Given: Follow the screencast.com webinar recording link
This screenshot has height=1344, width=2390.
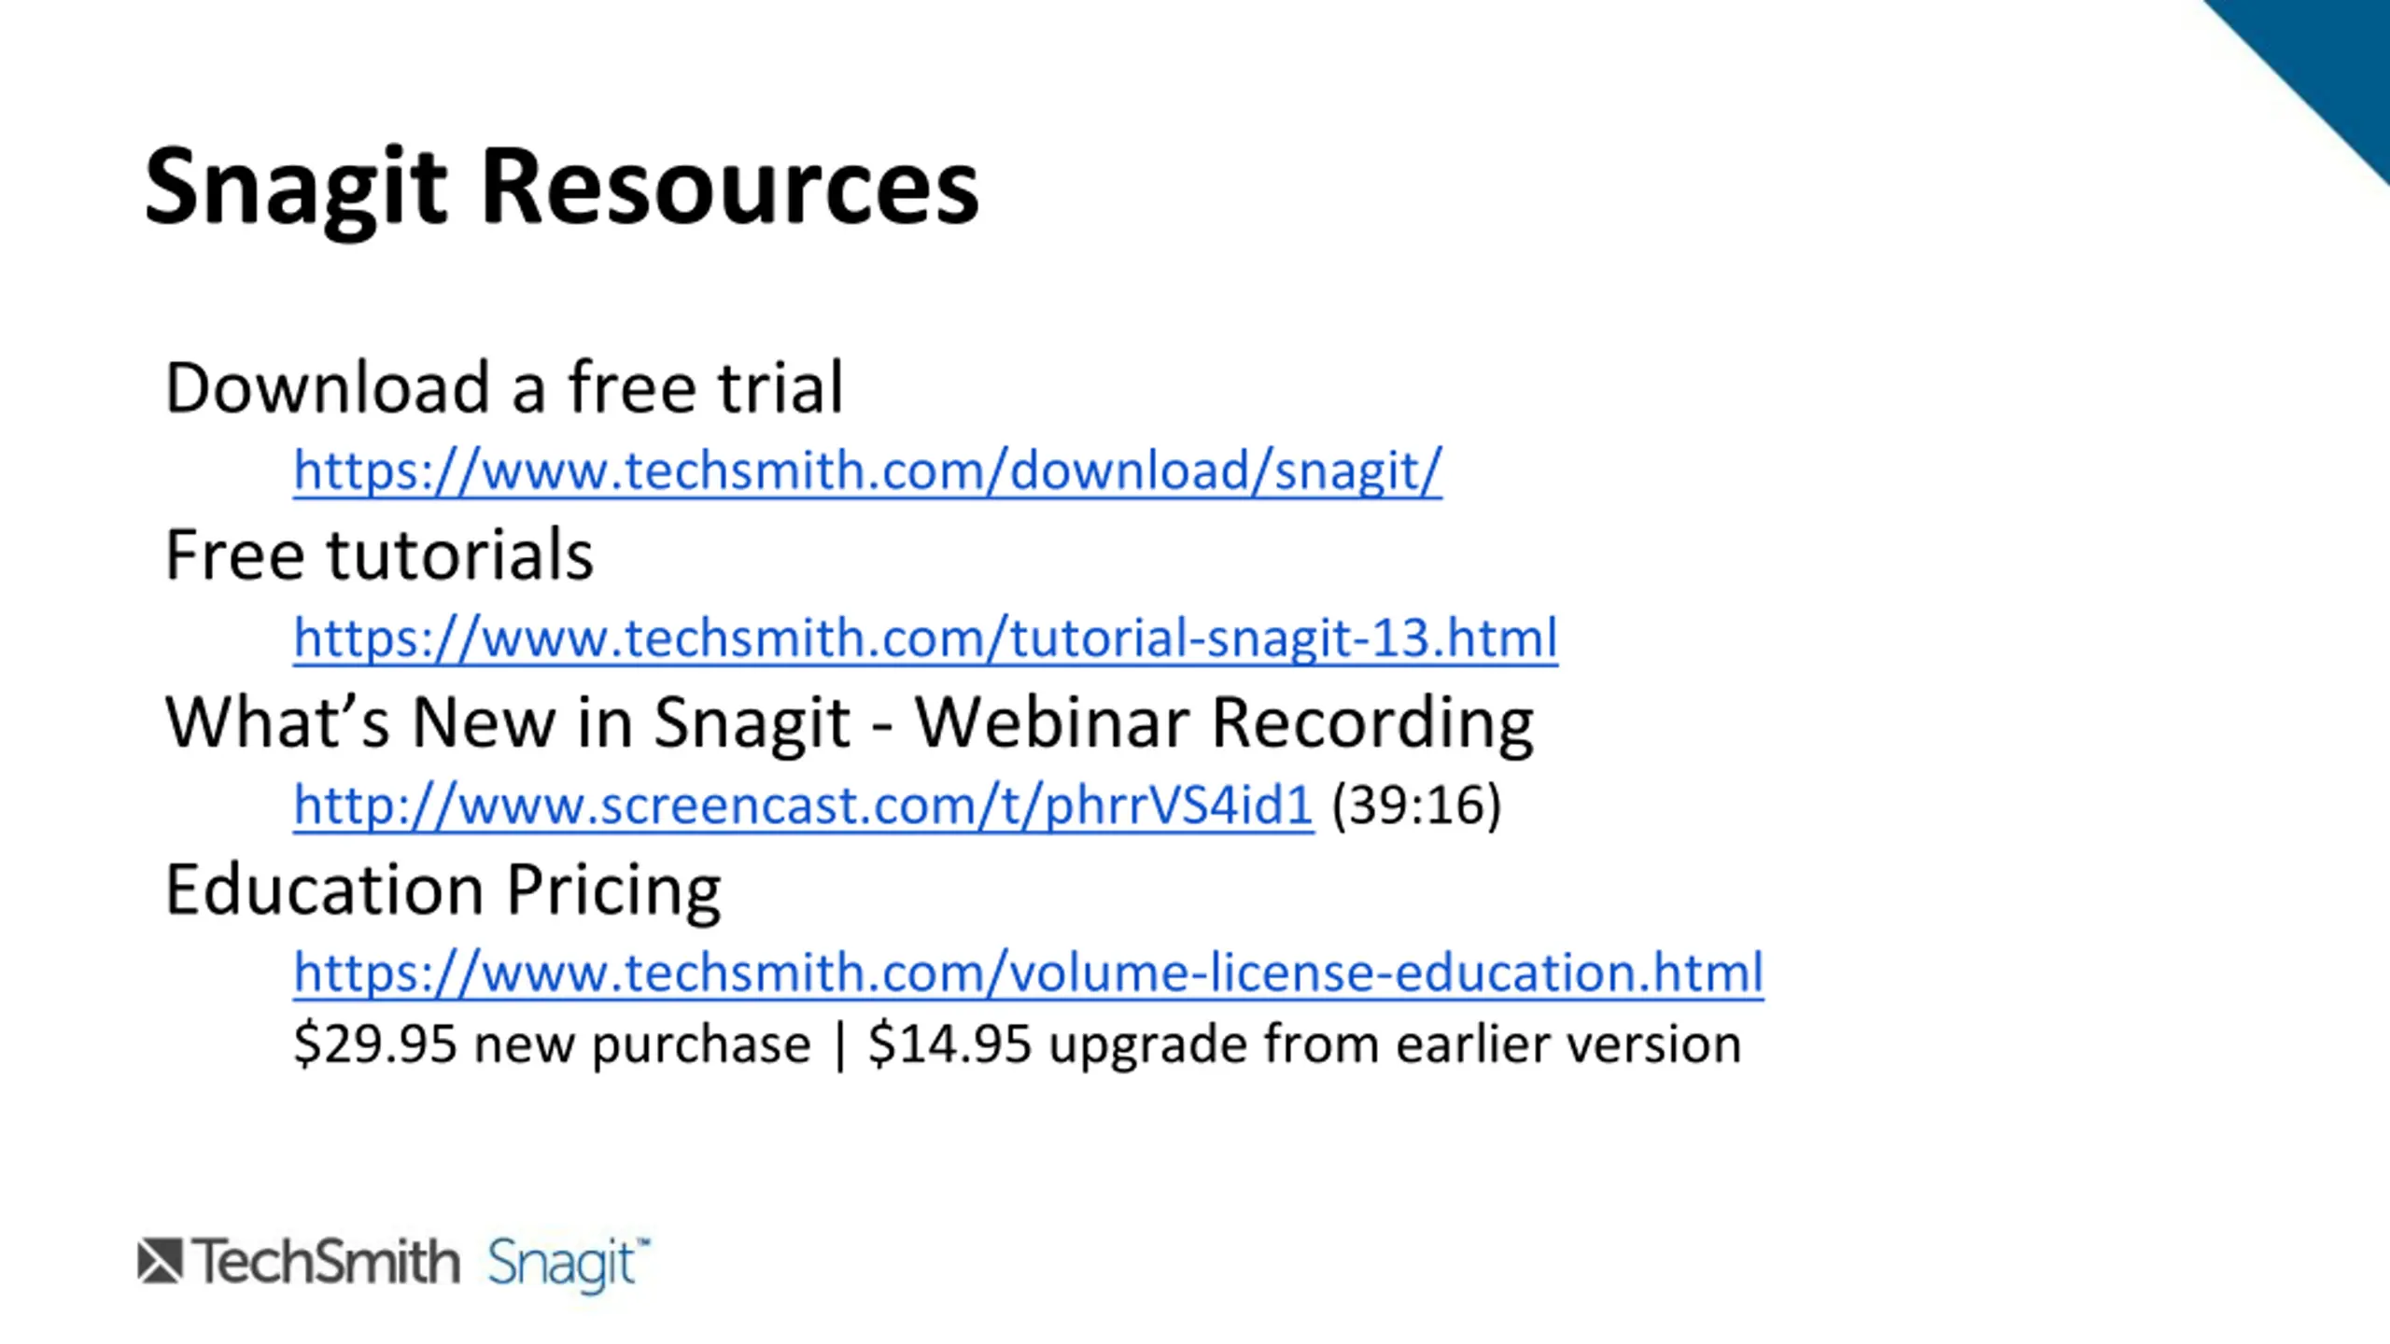Looking at the screenshot, I should point(803,805).
